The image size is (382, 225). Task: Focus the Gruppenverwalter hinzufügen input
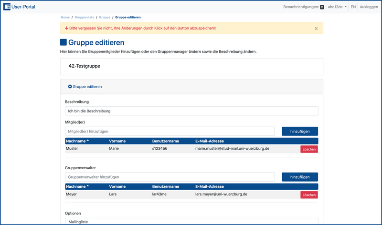coord(170,177)
